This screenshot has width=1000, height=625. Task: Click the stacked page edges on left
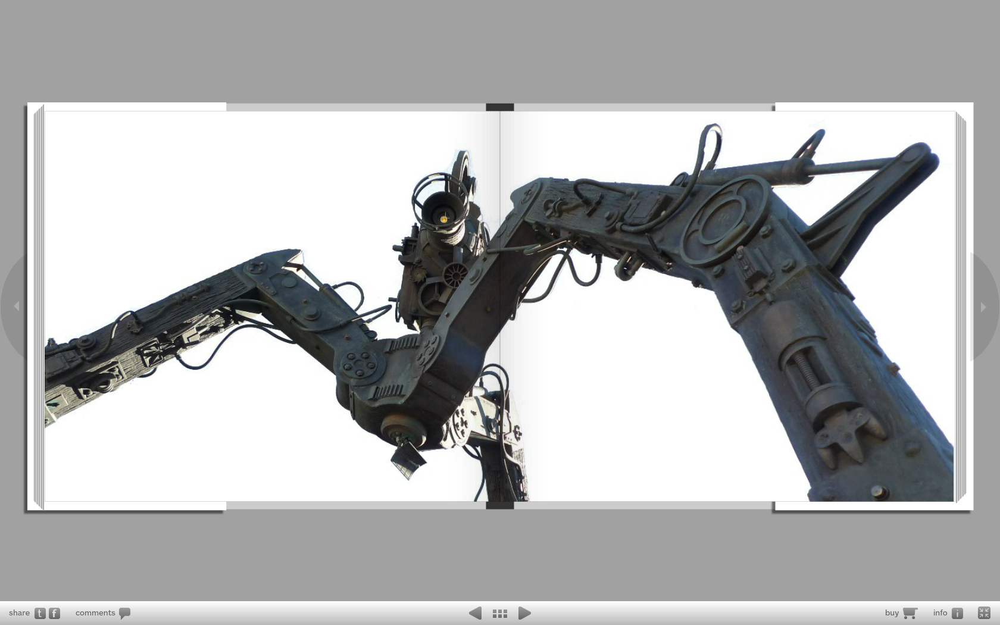[39, 307]
